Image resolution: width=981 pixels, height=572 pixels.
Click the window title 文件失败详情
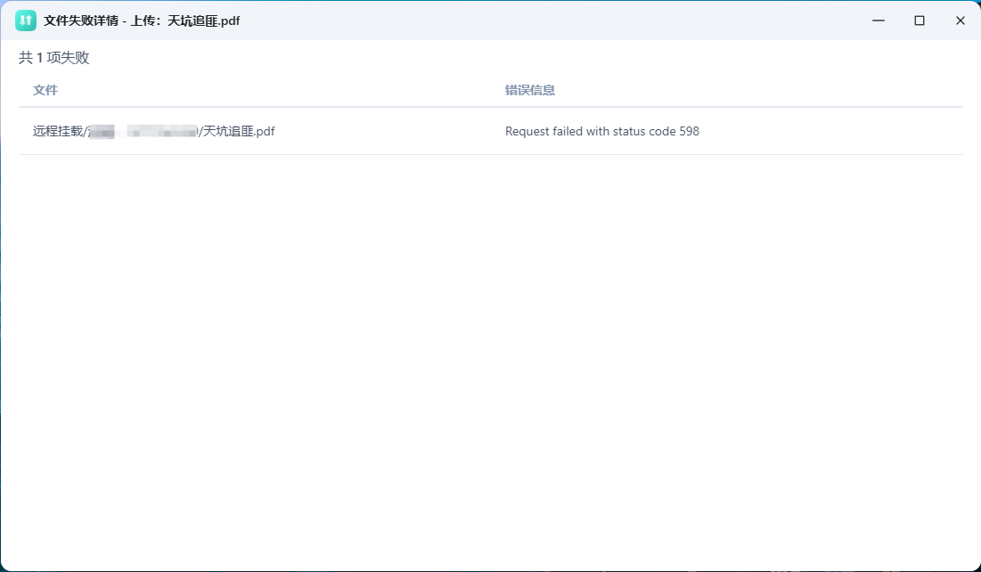click(79, 20)
